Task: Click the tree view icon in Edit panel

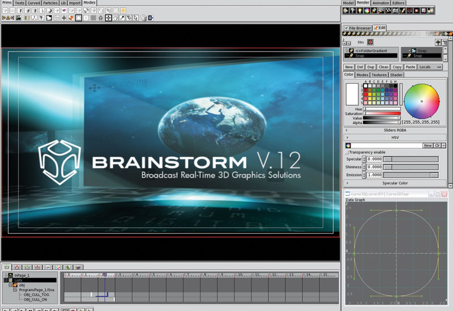Action: [438, 42]
